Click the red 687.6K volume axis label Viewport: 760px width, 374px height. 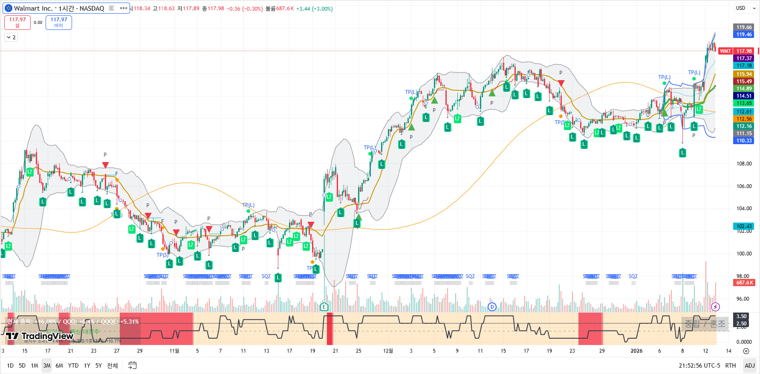744,283
